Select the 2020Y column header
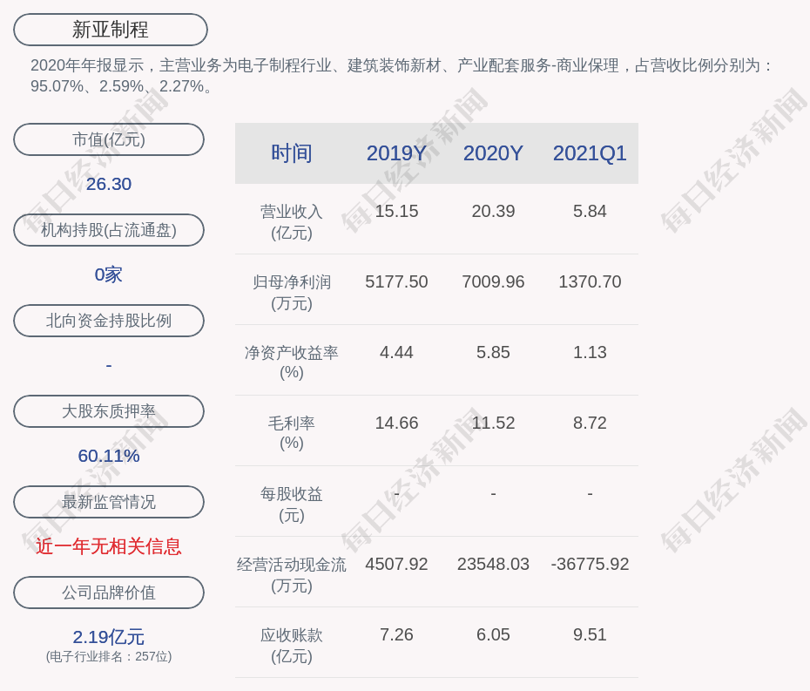 493,153
